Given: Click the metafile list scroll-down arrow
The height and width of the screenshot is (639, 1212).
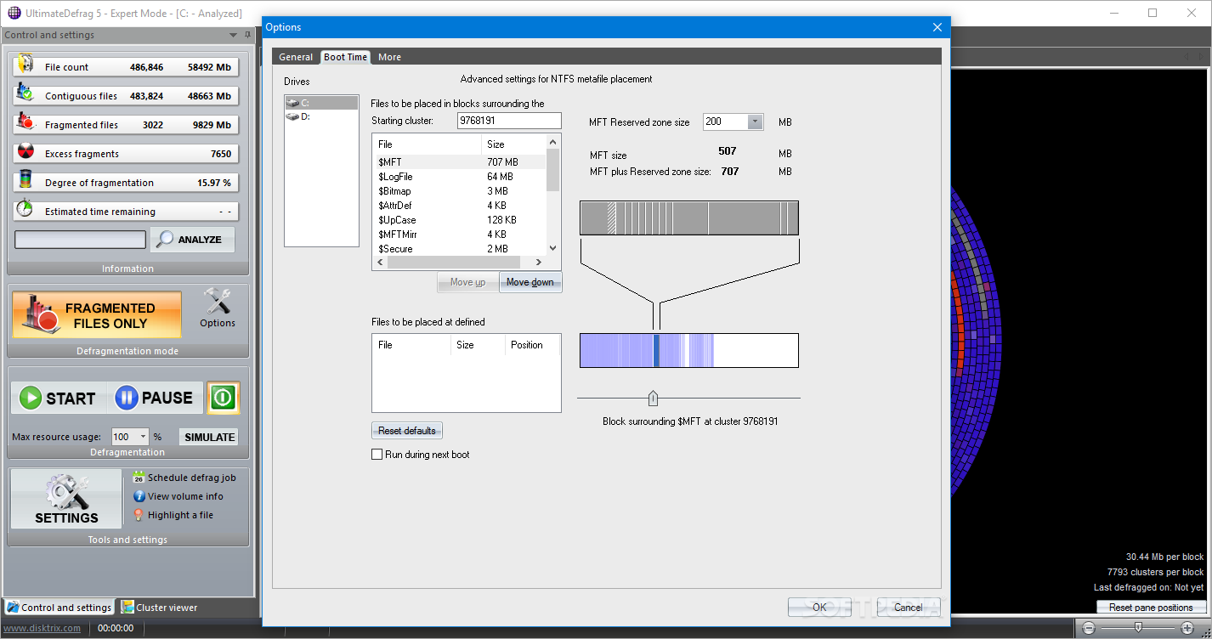Looking at the screenshot, I should pyautogui.click(x=553, y=248).
